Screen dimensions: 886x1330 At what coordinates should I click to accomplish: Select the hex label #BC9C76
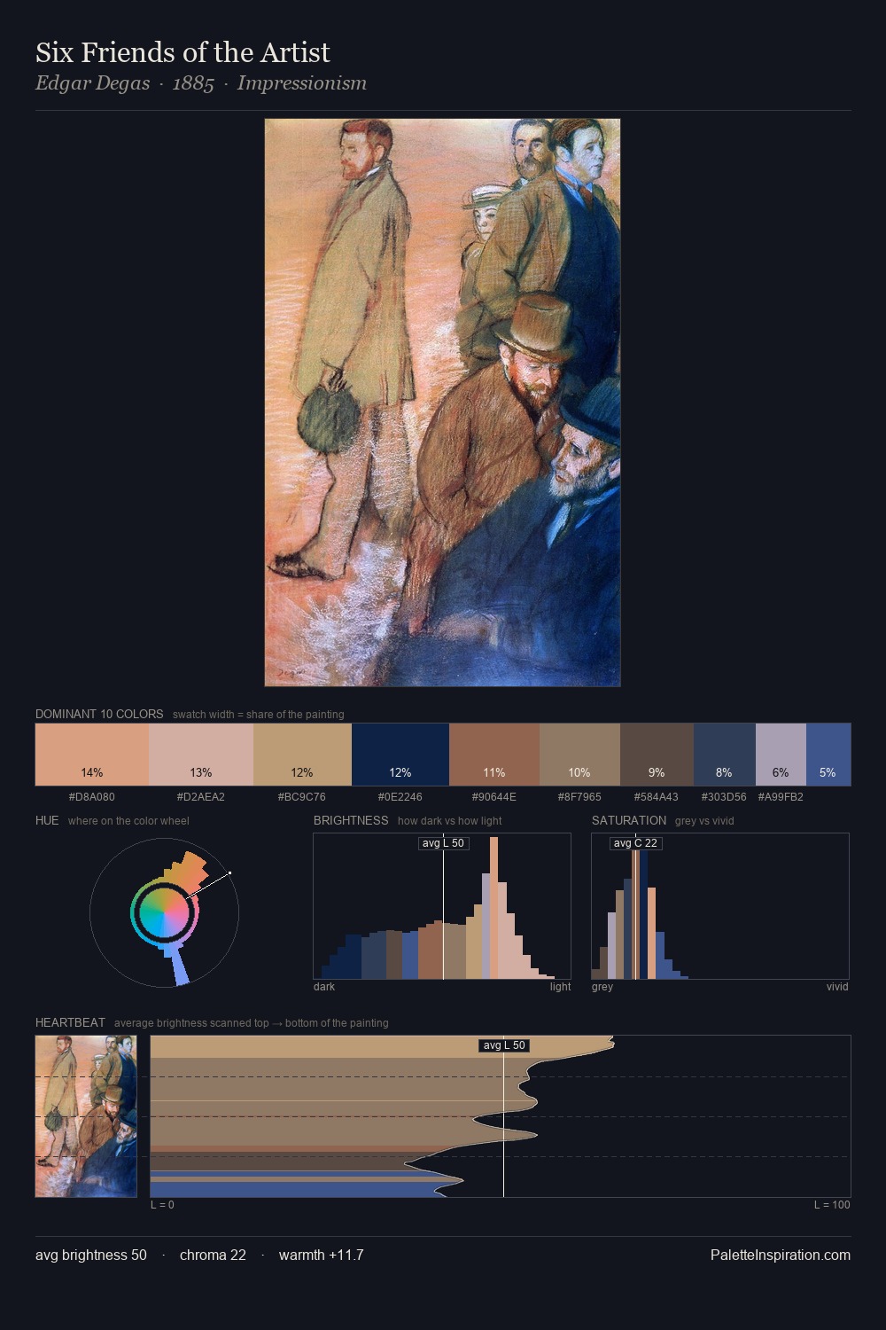click(x=302, y=797)
